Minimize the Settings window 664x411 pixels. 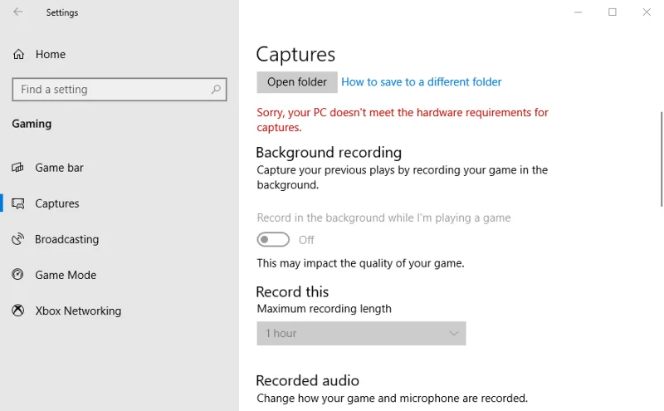click(x=578, y=12)
